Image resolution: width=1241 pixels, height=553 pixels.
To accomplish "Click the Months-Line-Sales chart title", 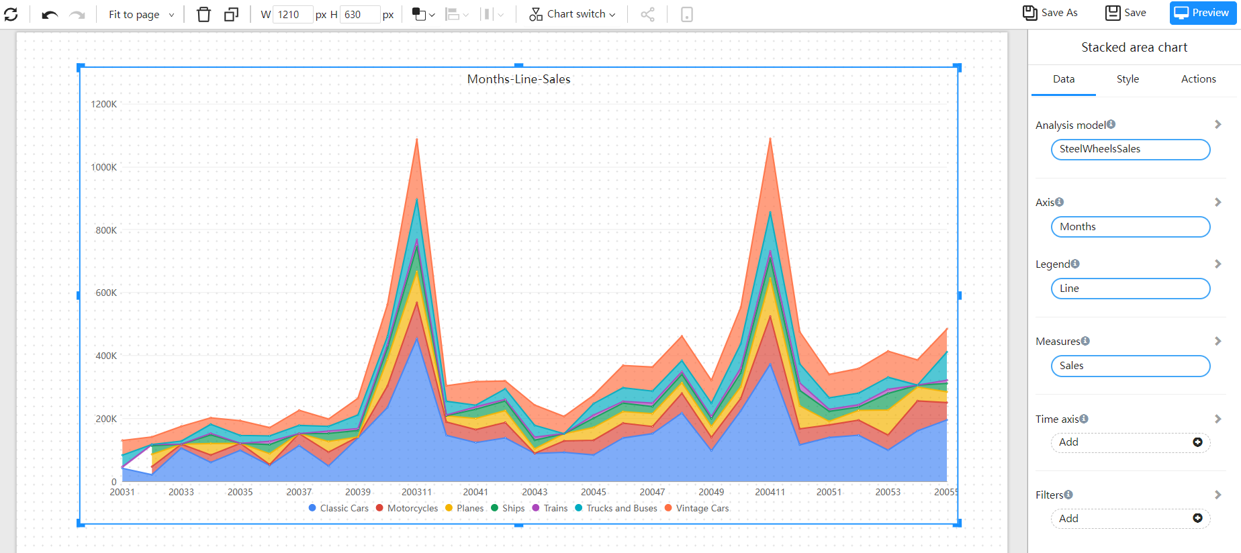I will (519, 79).
